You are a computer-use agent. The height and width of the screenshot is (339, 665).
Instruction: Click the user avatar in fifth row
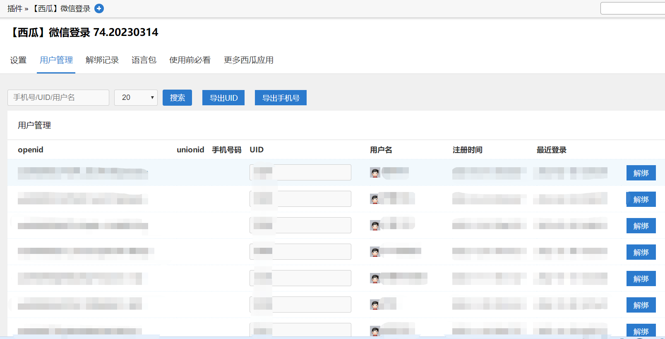tap(375, 279)
